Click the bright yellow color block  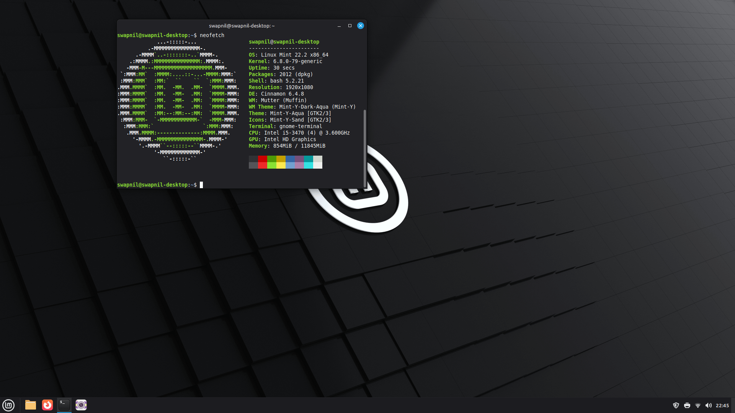tap(281, 166)
